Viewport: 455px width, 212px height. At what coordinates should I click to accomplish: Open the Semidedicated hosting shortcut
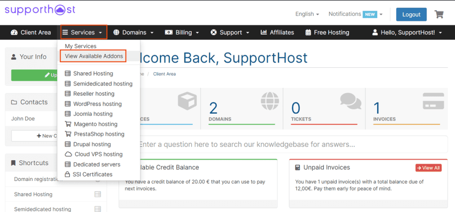42,209
